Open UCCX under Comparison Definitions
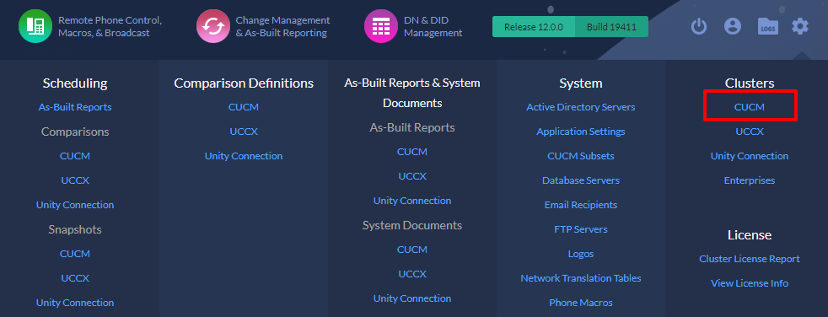The image size is (828, 317). pyautogui.click(x=244, y=132)
